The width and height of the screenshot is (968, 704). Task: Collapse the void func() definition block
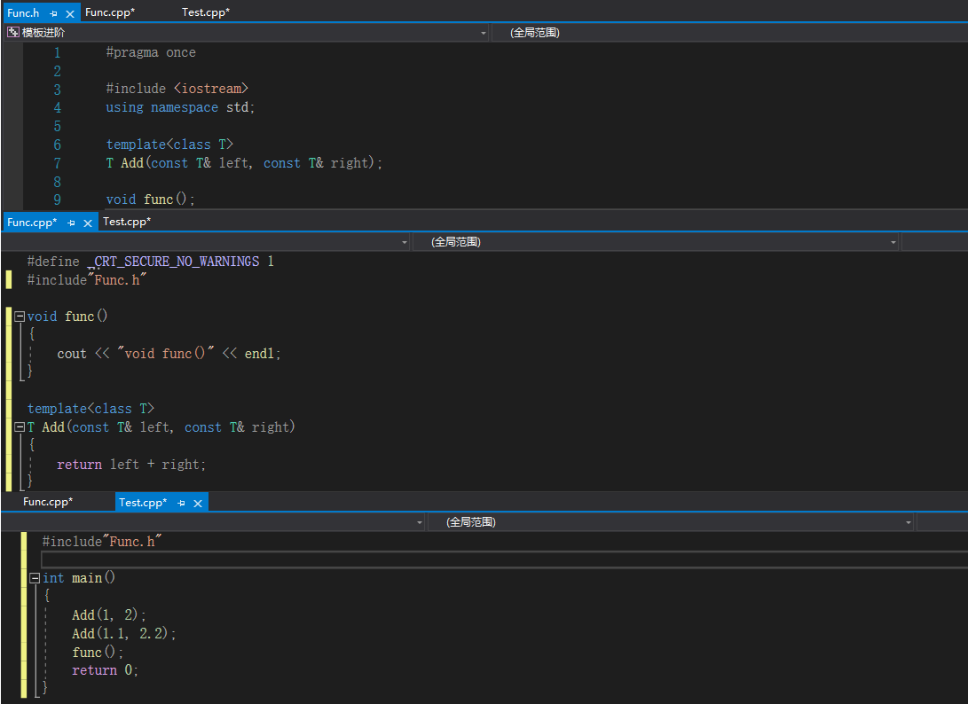(20, 317)
